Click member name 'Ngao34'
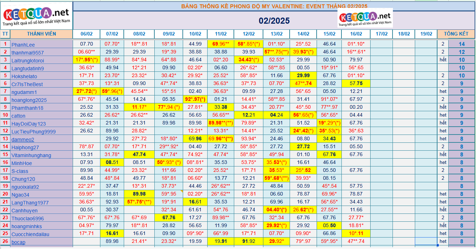This screenshot has width=476, height=249. pyautogui.click(x=20, y=195)
